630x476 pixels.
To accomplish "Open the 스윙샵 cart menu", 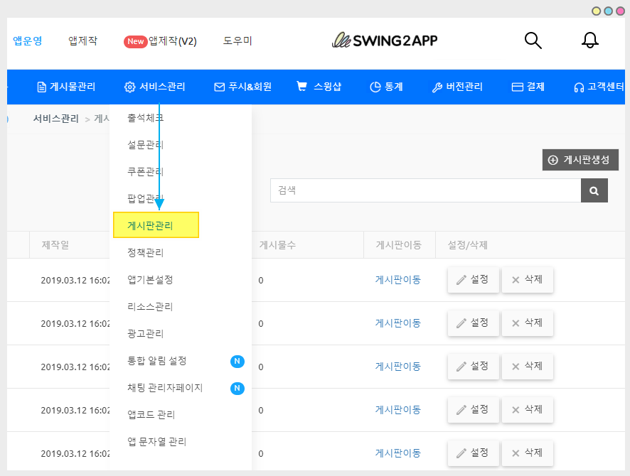I will (319, 87).
